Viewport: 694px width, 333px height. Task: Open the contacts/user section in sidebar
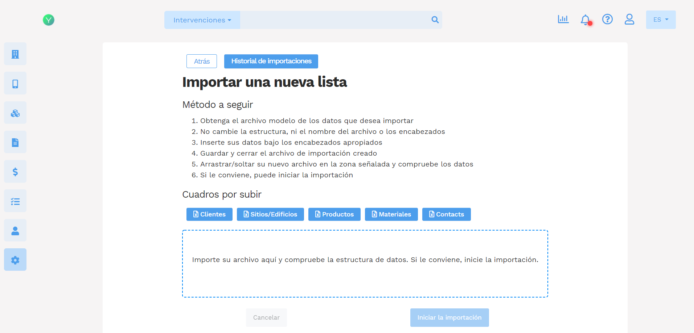[15, 230]
